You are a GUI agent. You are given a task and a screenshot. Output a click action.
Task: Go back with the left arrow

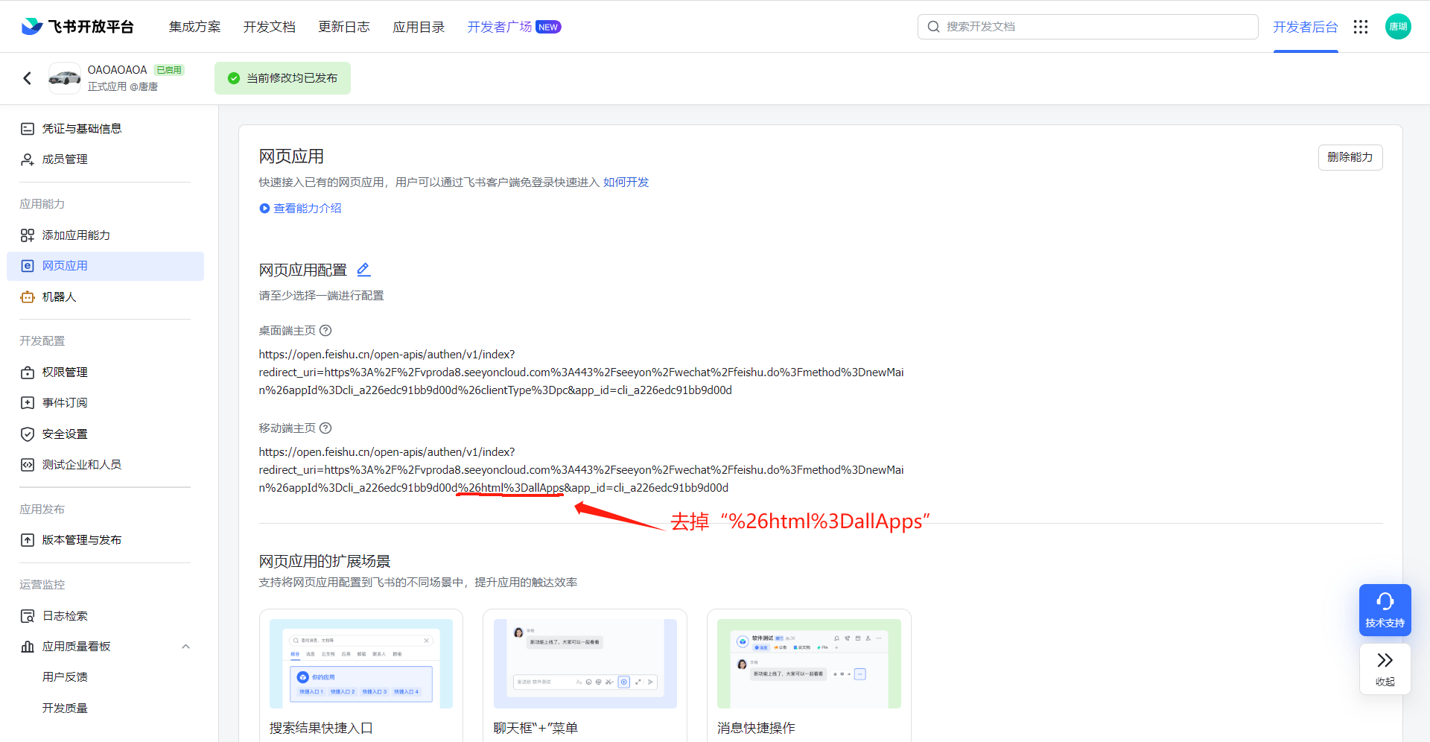(x=28, y=78)
